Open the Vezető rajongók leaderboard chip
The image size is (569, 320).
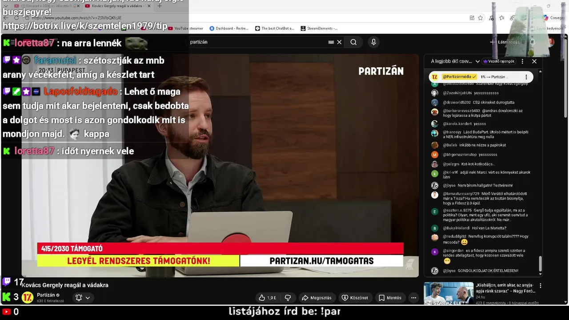pyautogui.click(x=499, y=61)
